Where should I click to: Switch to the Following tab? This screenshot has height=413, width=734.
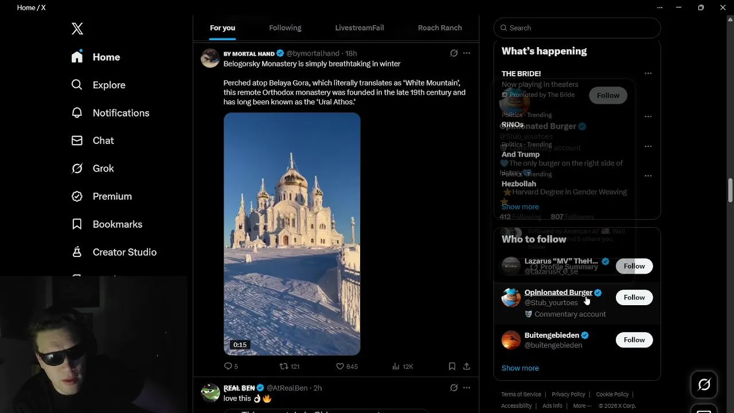pos(285,28)
